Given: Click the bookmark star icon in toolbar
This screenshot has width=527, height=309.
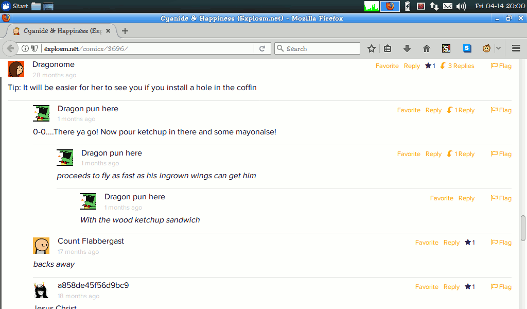Looking at the screenshot, I should [372, 49].
